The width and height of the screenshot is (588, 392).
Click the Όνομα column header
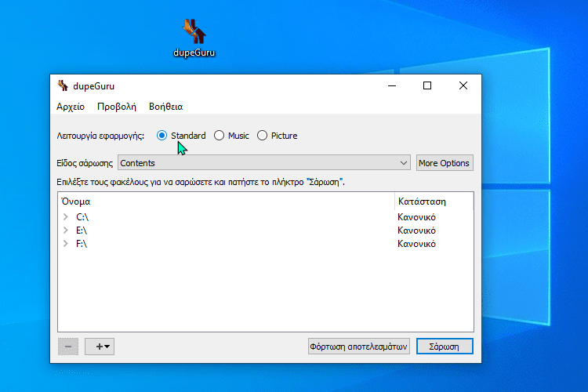pos(226,201)
